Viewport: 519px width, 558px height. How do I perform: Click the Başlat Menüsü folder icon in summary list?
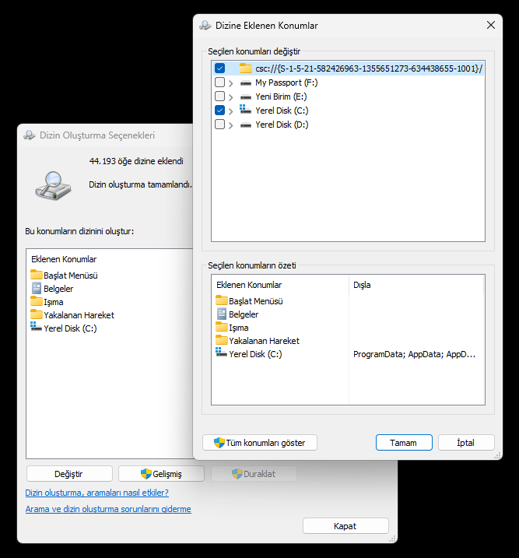click(x=221, y=300)
